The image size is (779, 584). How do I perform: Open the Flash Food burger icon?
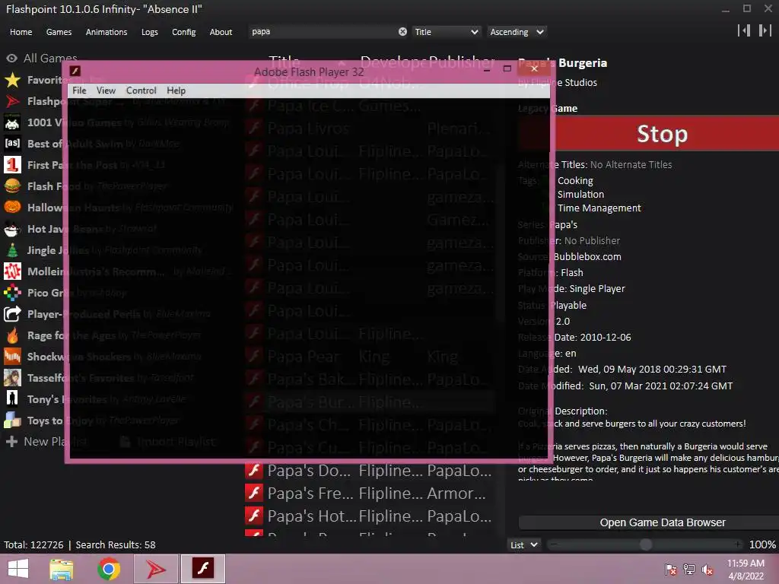click(12, 186)
